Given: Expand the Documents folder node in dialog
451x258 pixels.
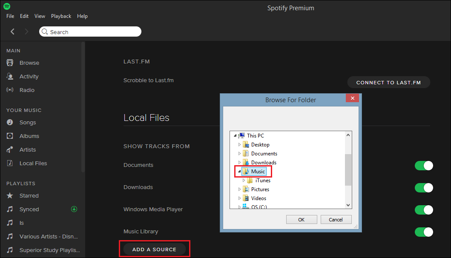Looking at the screenshot, I should (239, 154).
